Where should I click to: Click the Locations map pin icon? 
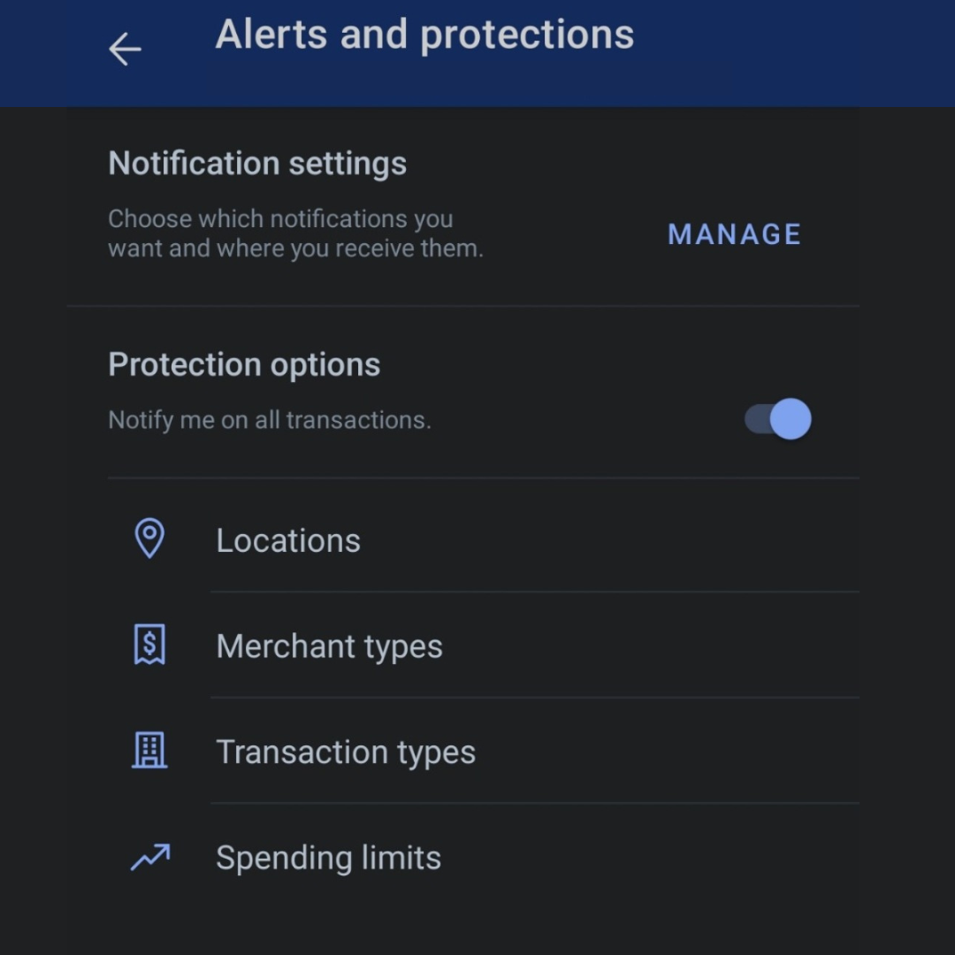click(x=149, y=539)
